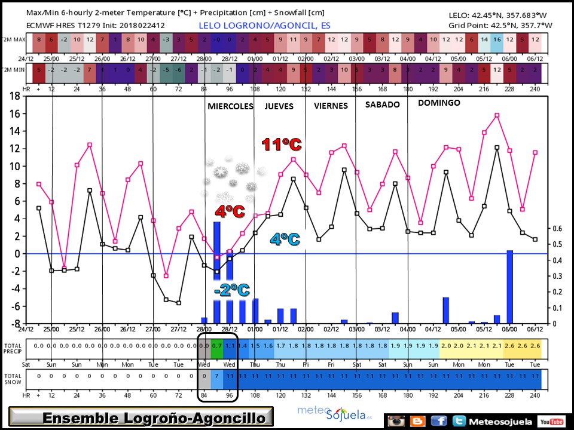574x430 pixels.
Task: Click the -6 cell in T2M MIN row
Action: (178, 73)
